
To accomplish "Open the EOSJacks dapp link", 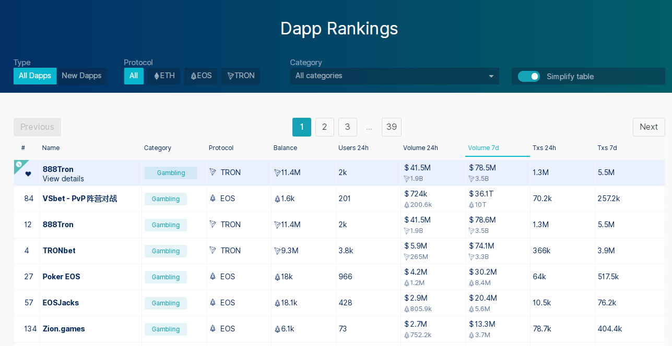I will (61, 303).
